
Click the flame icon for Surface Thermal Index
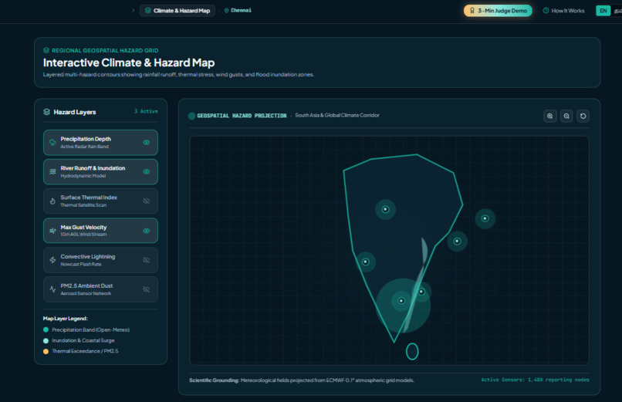[52, 201]
